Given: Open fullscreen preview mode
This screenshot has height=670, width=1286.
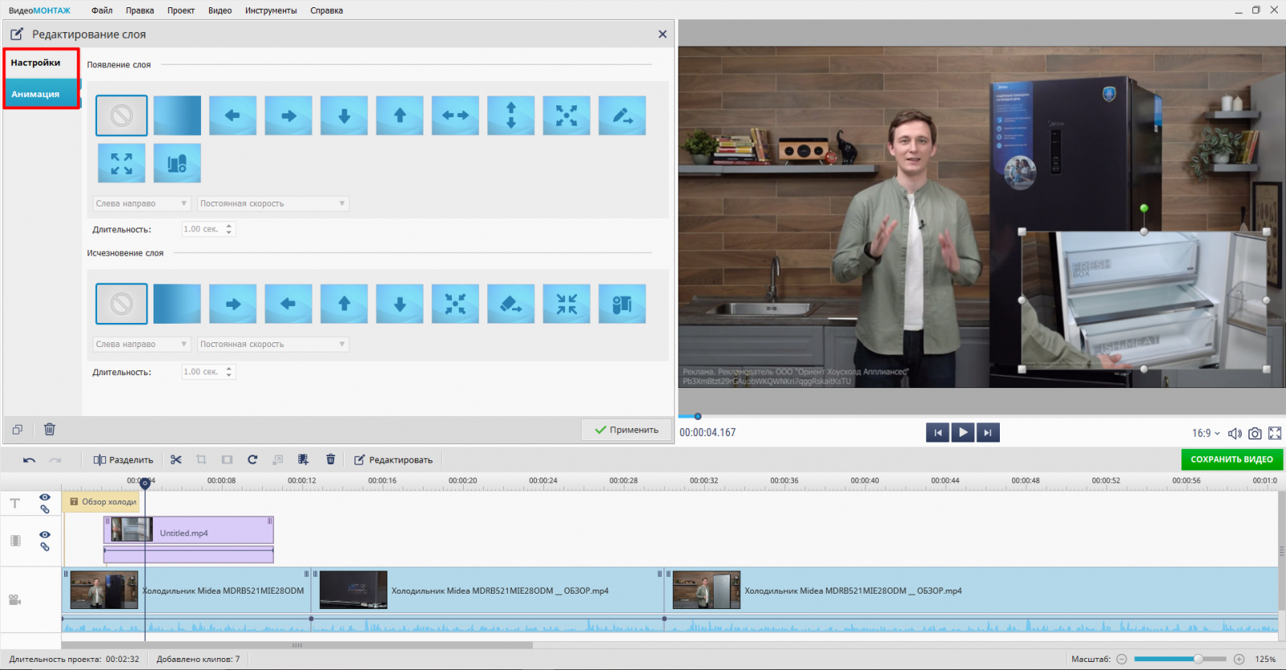Looking at the screenshot, I should pyautogui.click(x=1275, y=433).
